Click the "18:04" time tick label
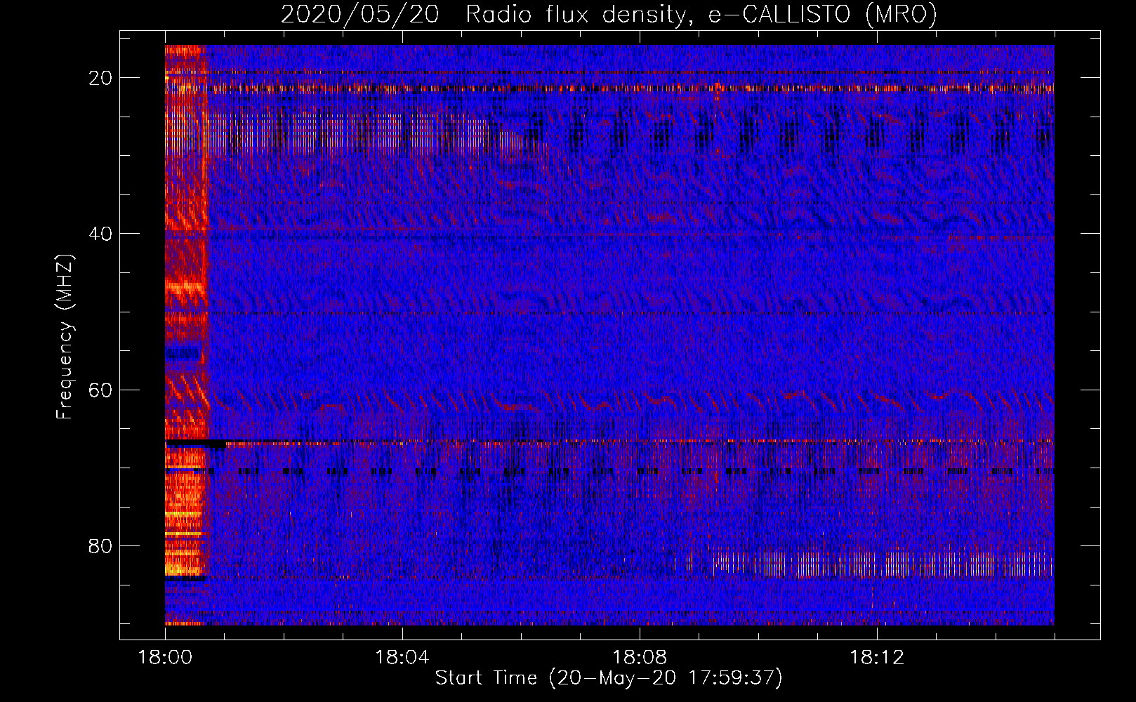The width and height of the screenshot is (1136, 702). coord(402,658)
